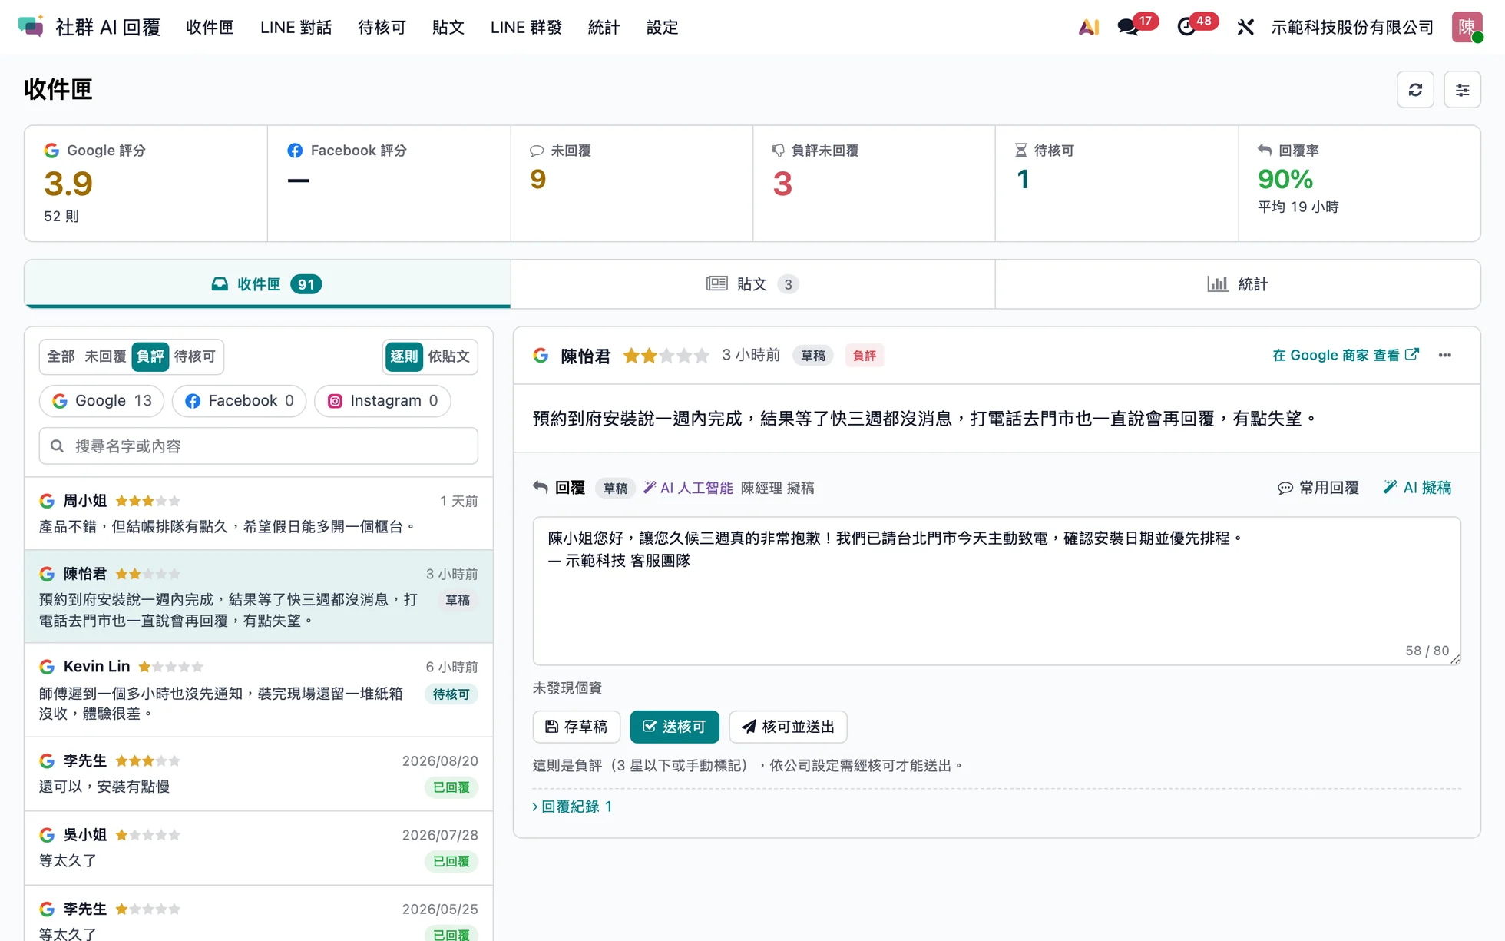Image resolution: width=1505 pixels, height=941 pixels.
Task: Click the 待核可 stat card showing 1
Action: [x=1116, y=184]
